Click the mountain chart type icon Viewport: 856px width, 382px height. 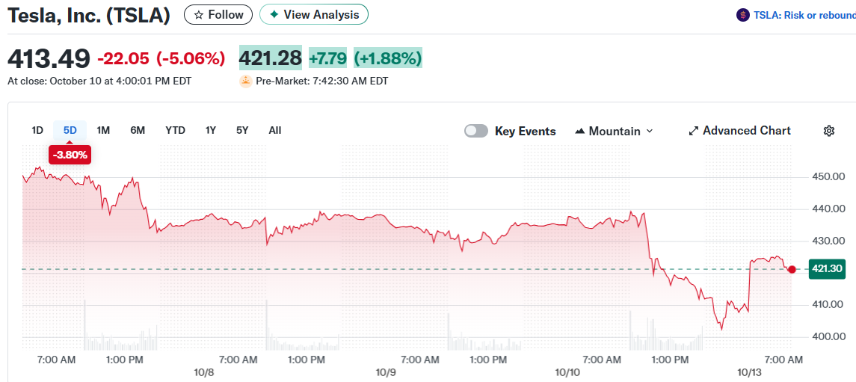(579, 131)
